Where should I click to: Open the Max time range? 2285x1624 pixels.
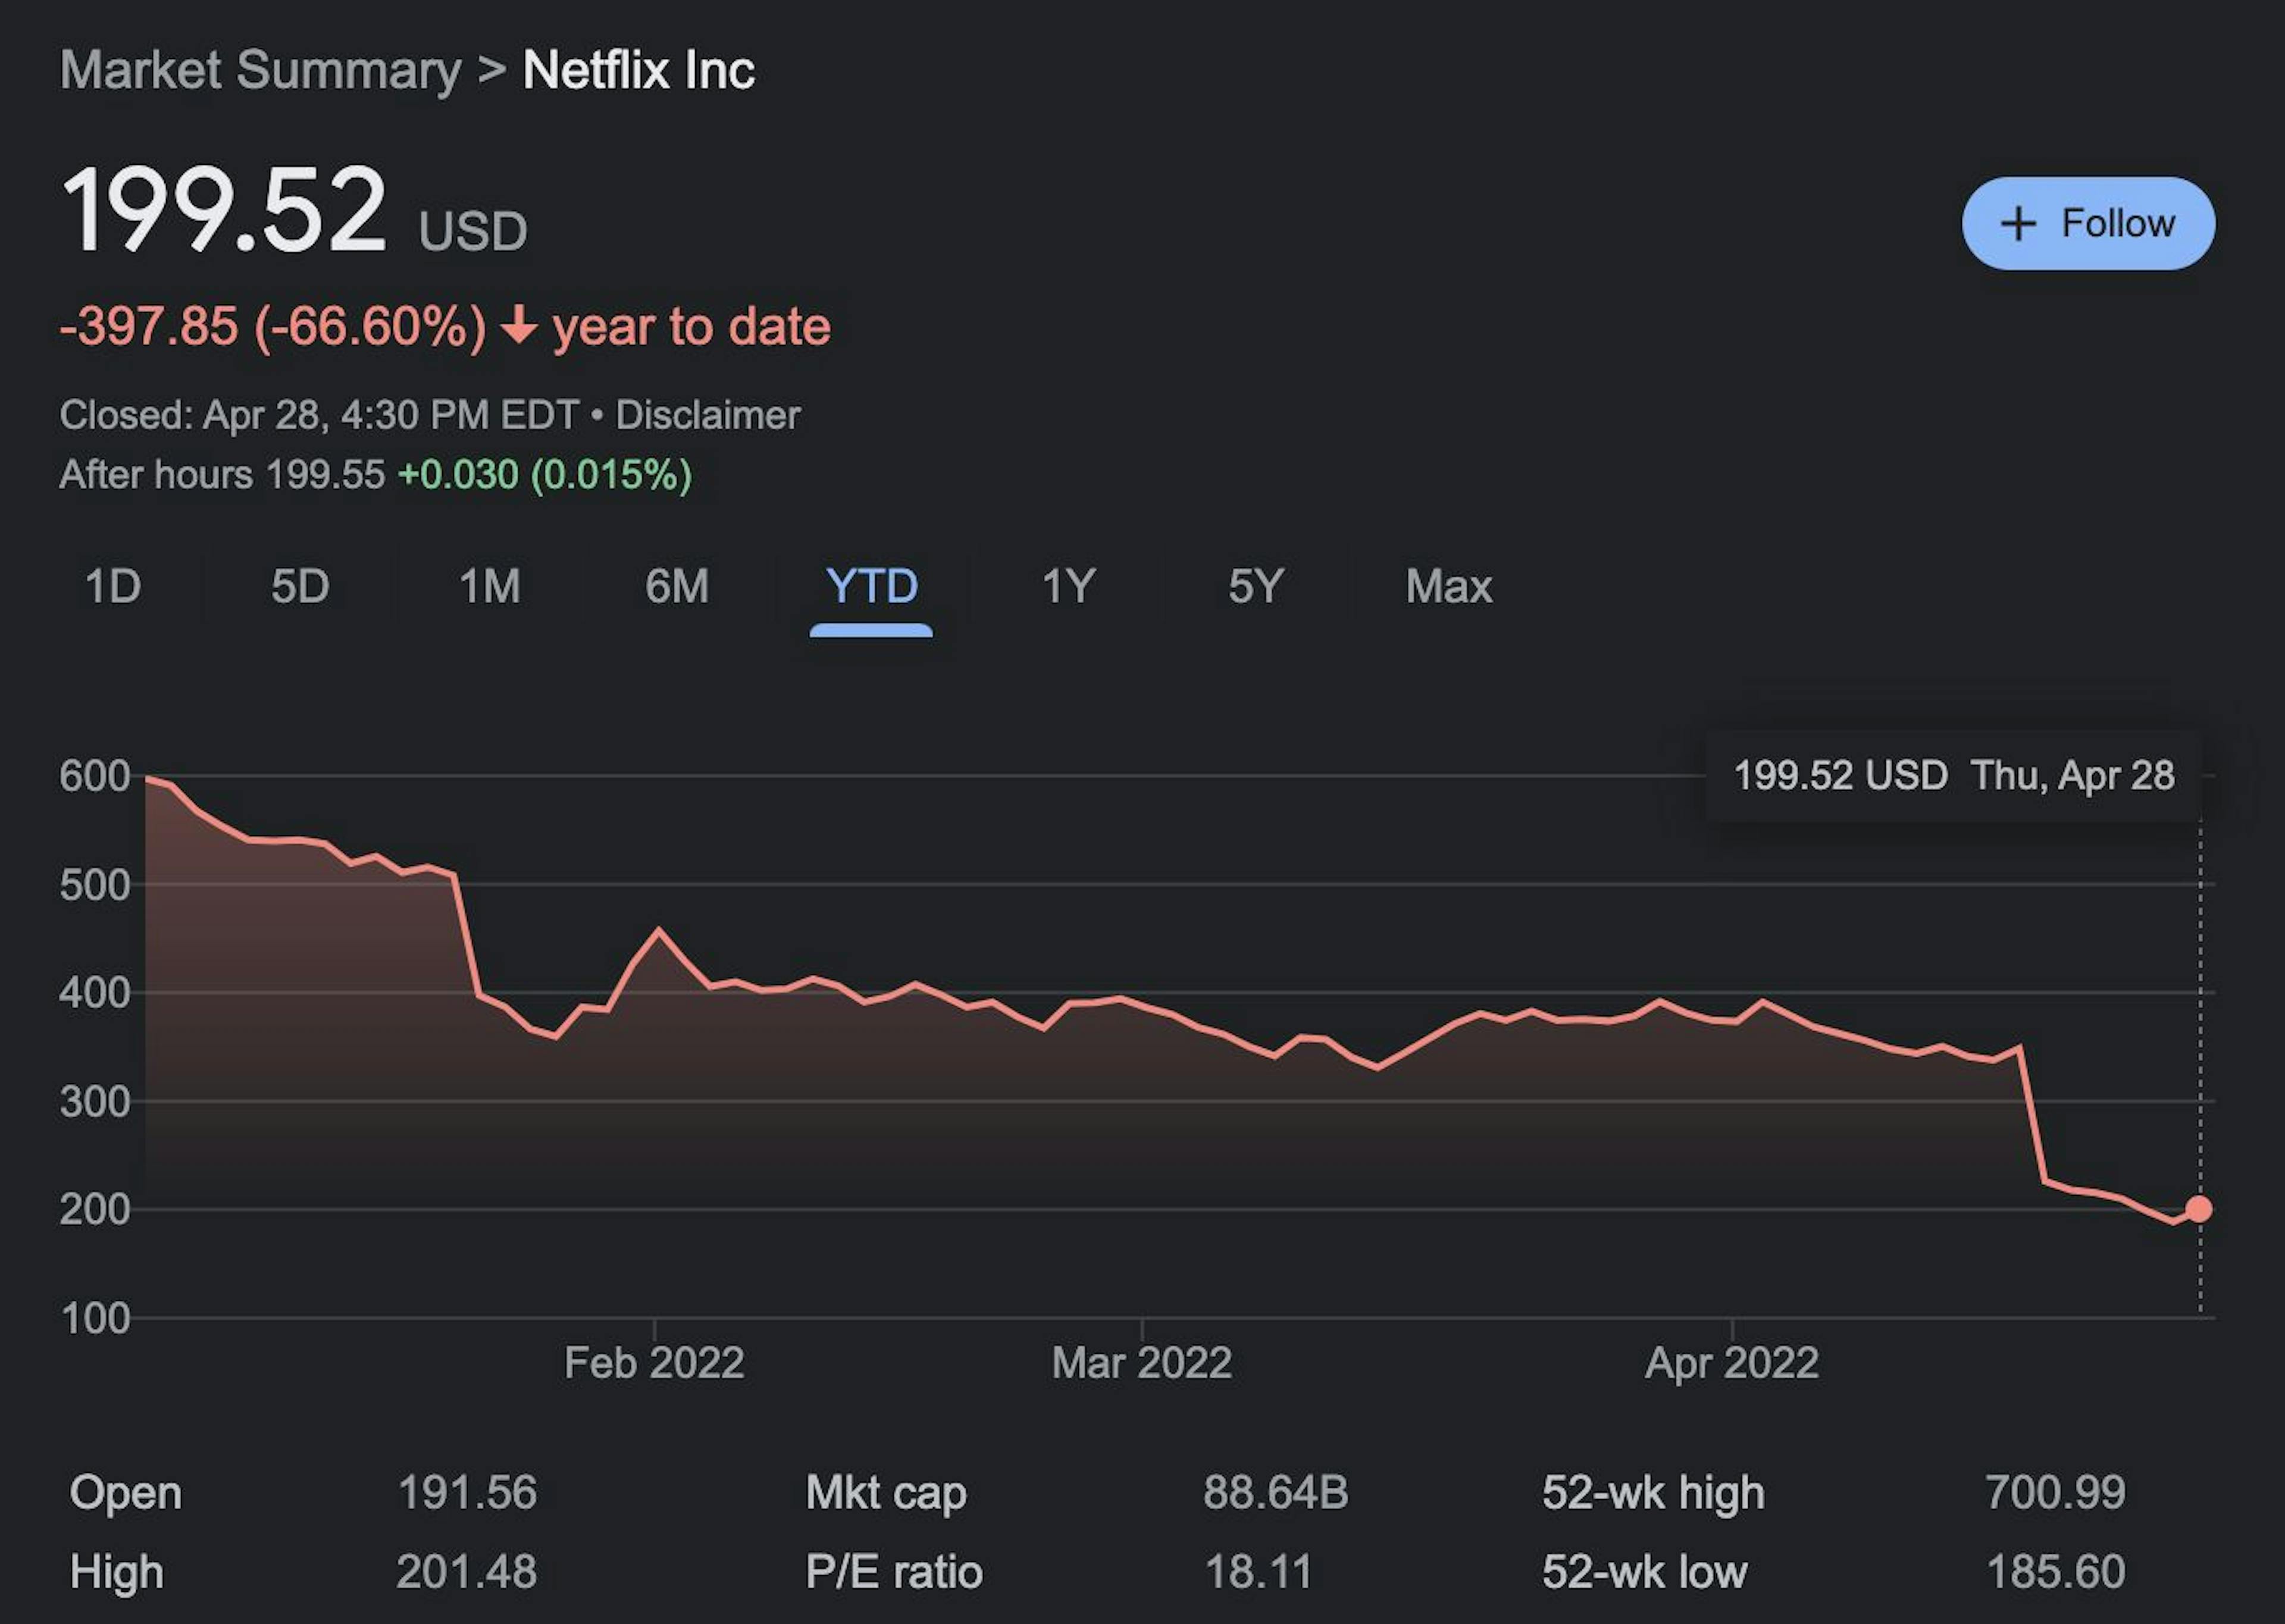tap(1448, 586)
